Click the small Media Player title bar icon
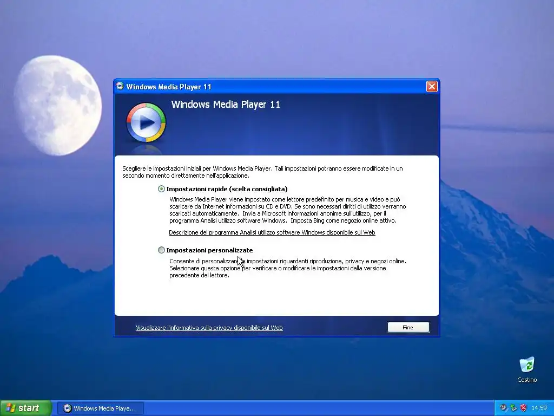 [120, 86]
